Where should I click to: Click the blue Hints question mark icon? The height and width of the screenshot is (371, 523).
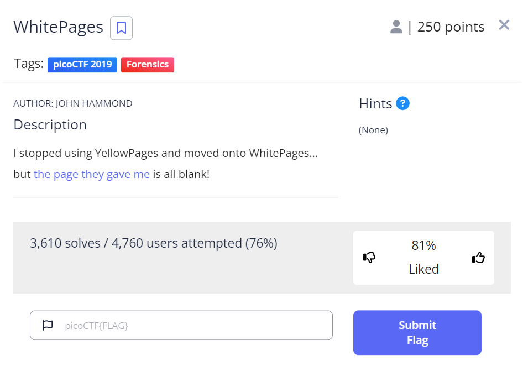[x=403, y=103]
